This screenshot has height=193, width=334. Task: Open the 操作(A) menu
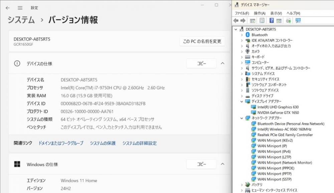(260, 13)
